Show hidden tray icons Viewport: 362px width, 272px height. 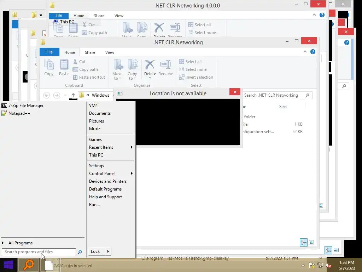tap(303, 265)
